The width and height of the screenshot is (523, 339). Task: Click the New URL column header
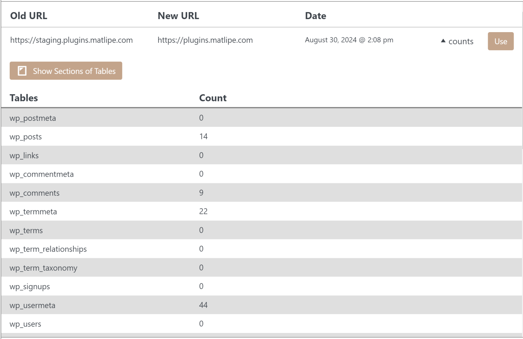tap(178, 16)
